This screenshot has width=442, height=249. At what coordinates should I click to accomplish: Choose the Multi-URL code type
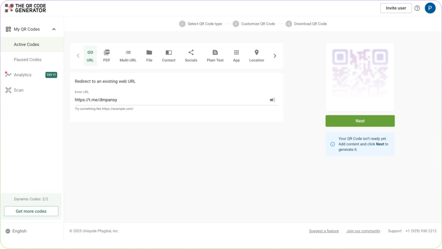(128, 55)
